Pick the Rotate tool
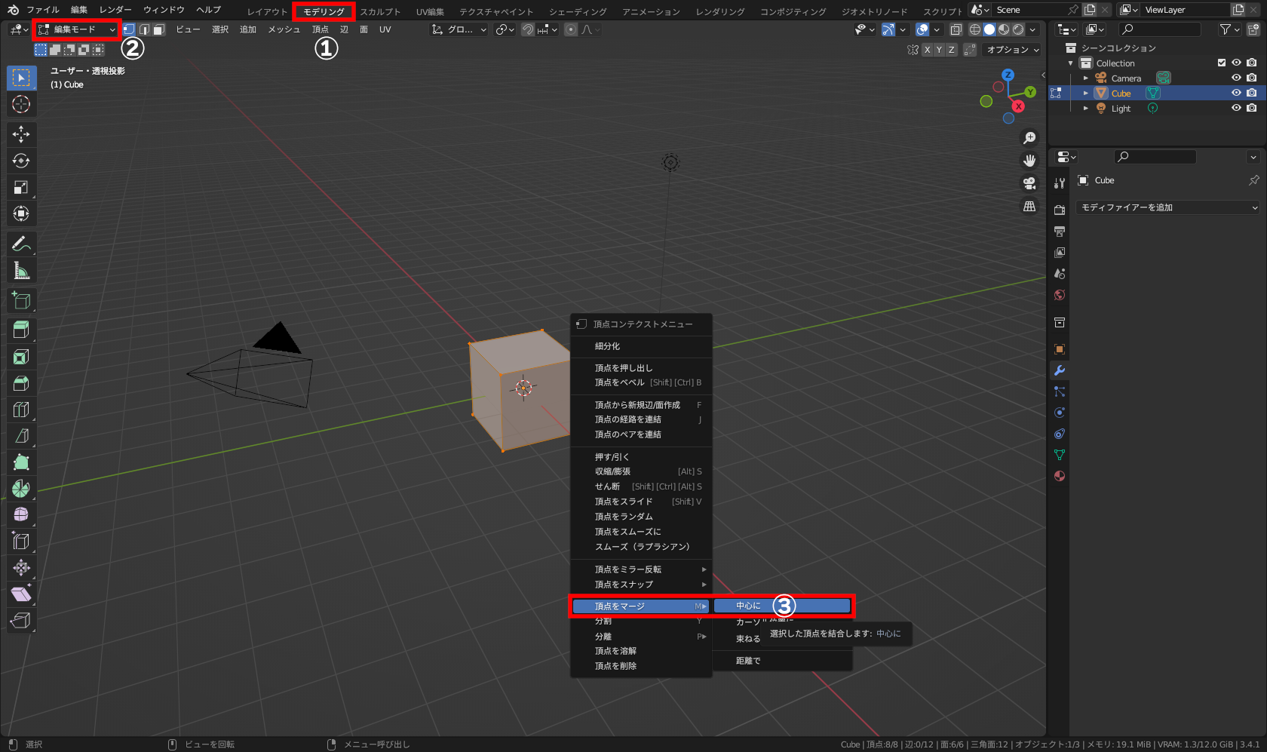 tap(21, 161)
